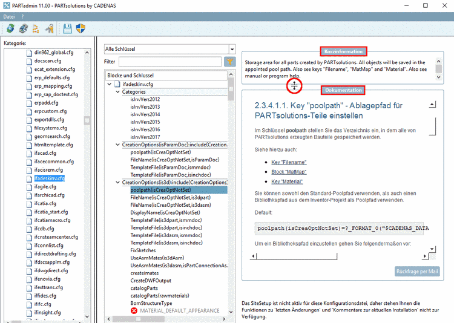This screenshot has height=323, width=454.
Task: Click the key tree vertical scroll-down arrow
Action: tap(231, 312)
